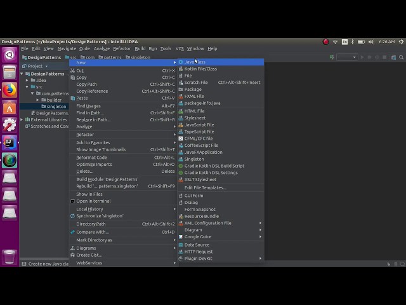Click the JavaFXApplication icon

[181, 152]
